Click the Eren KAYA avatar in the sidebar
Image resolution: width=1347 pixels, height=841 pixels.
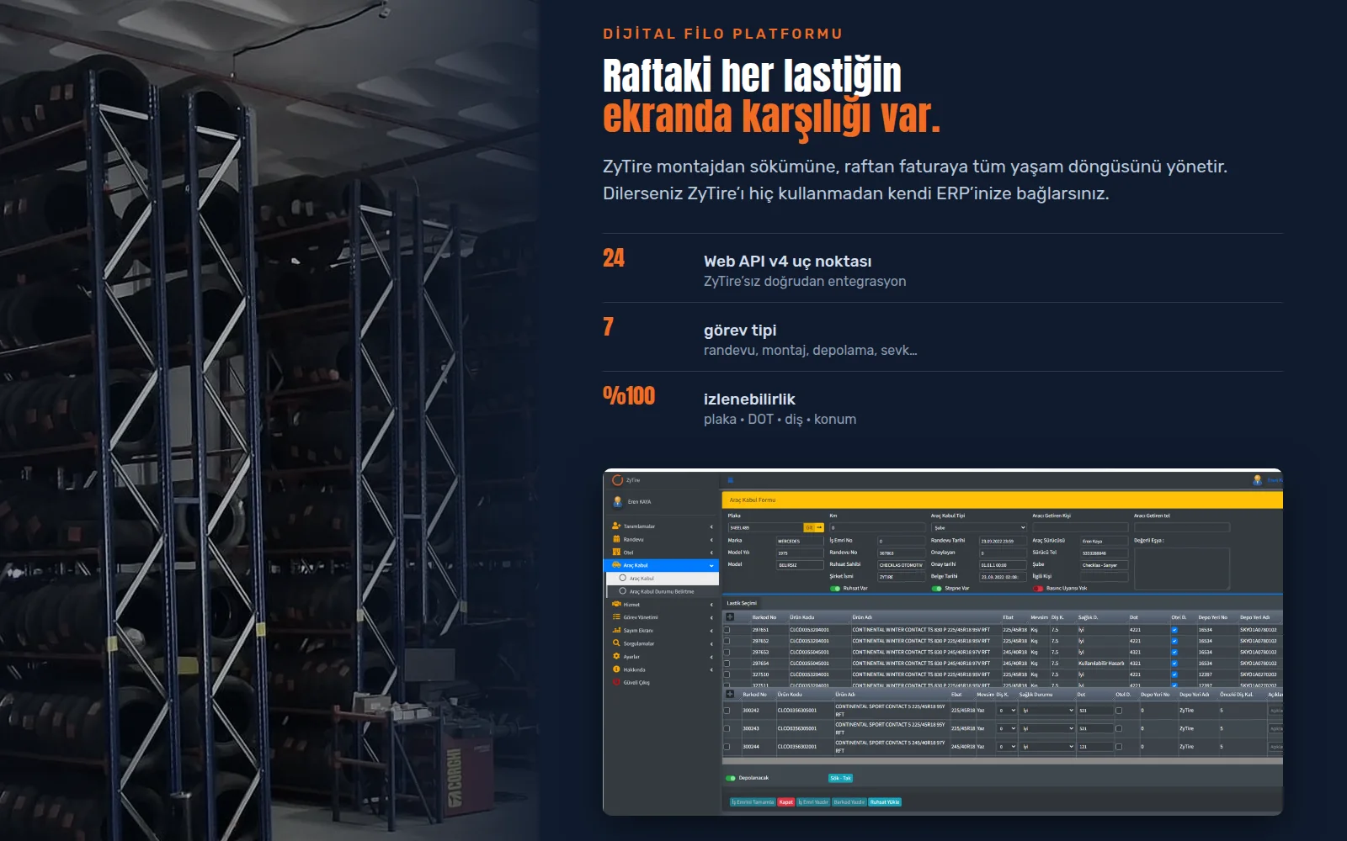[x=618, y=502]
